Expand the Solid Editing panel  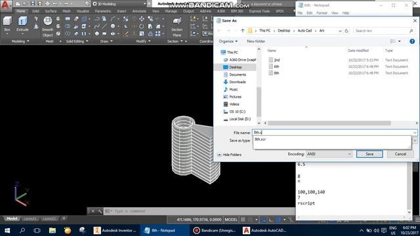point(77,41)
